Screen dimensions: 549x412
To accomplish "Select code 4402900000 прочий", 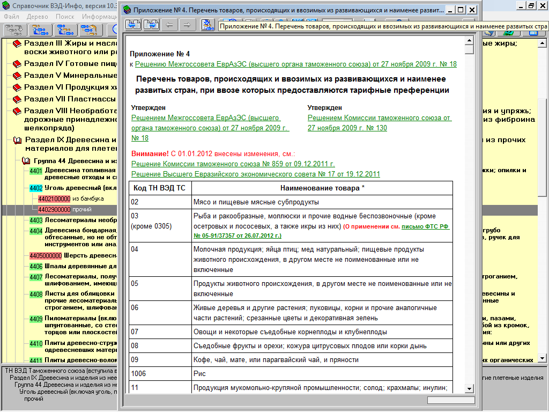I will click(65, 210).
